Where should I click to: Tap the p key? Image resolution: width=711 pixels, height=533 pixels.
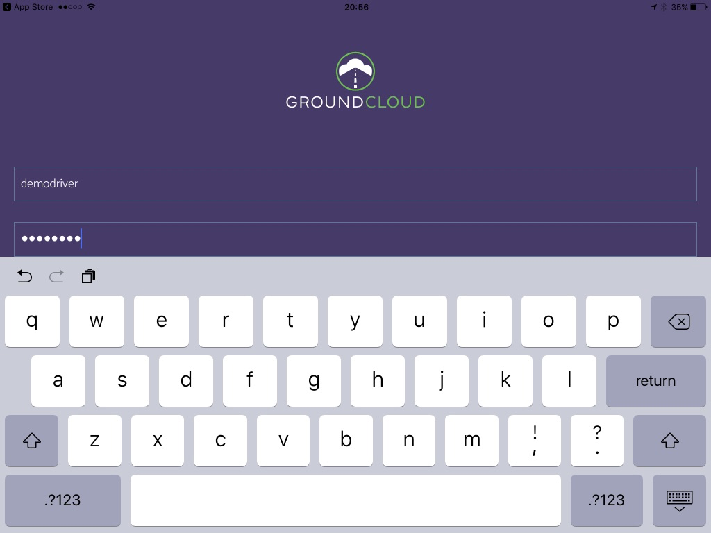pyautogui.click(x=613, y=321)
